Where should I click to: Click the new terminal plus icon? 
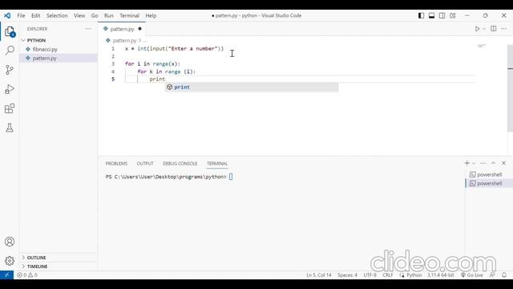pyautogui.click(x=467, y=163)
